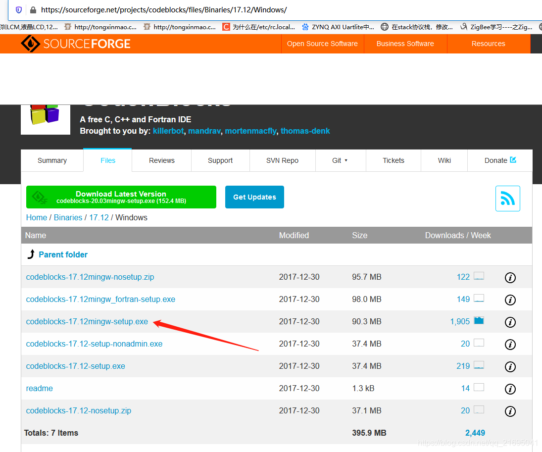Click download chart icon next to 219
Screen dimensions: 542x452
pyautogui.click(x=479, y=365)
